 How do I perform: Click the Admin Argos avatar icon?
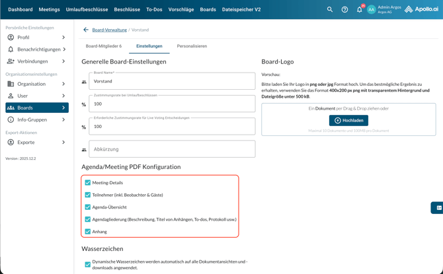(372, 10)
